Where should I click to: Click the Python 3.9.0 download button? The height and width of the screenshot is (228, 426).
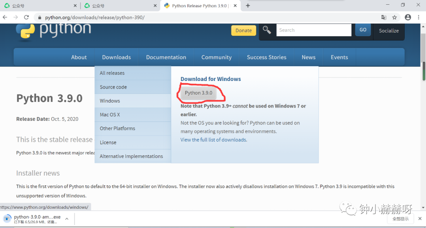click(198, 93)
